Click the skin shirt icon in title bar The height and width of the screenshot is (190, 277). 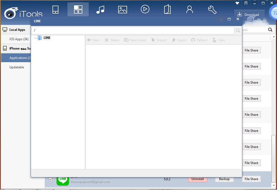click(237, 3)
